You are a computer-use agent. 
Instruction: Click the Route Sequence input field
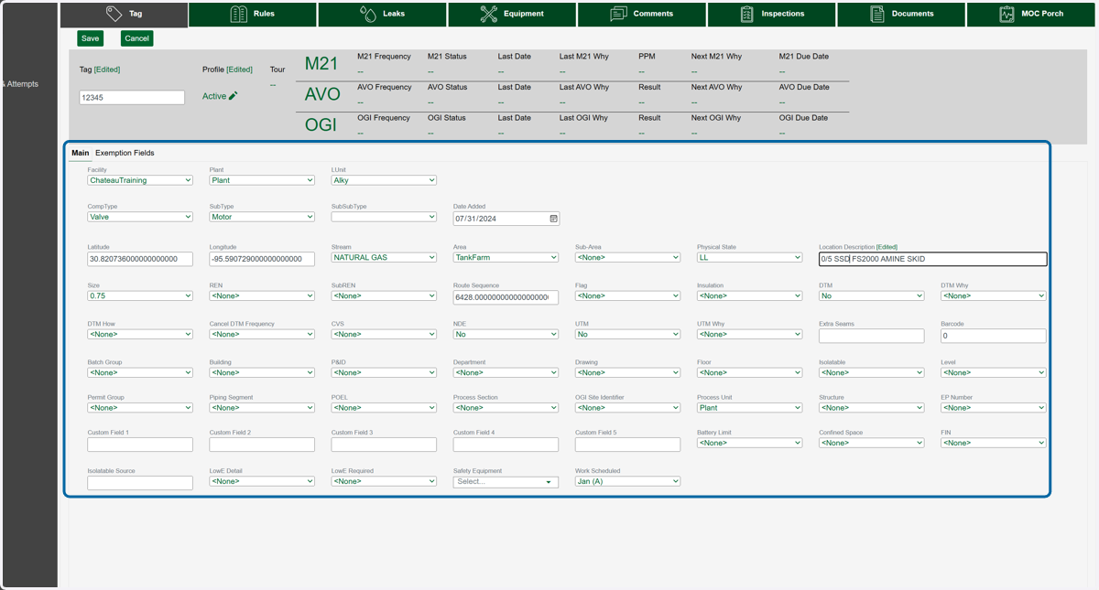(x=506, y=297)
